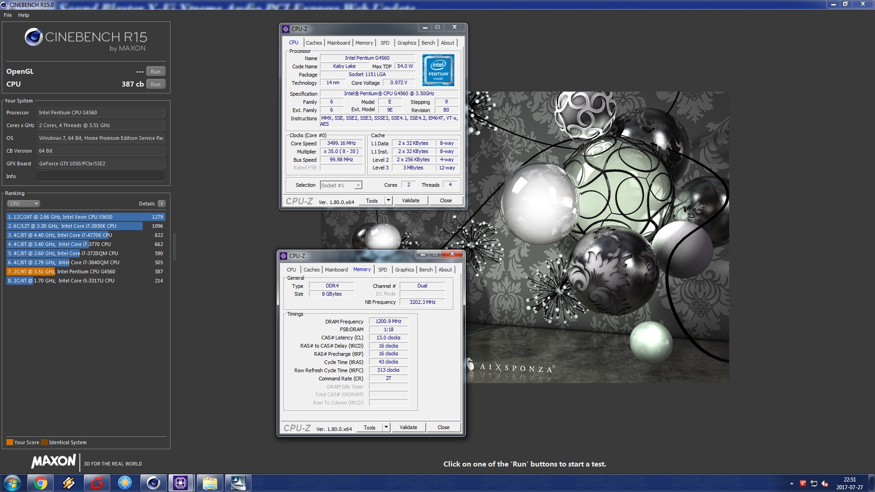875x492 pixels.
Task: Open the Help menu in Cinebench
Action: coord(24,15)
